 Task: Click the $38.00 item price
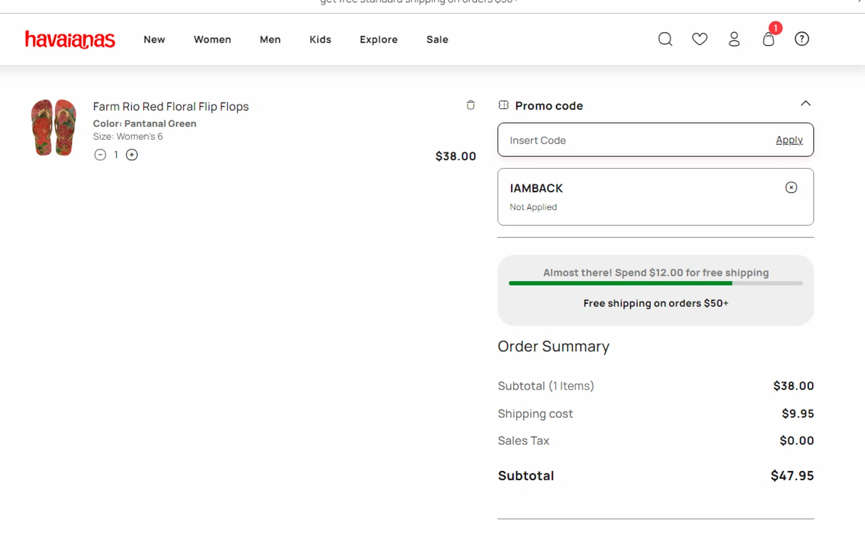pos(456,156)
